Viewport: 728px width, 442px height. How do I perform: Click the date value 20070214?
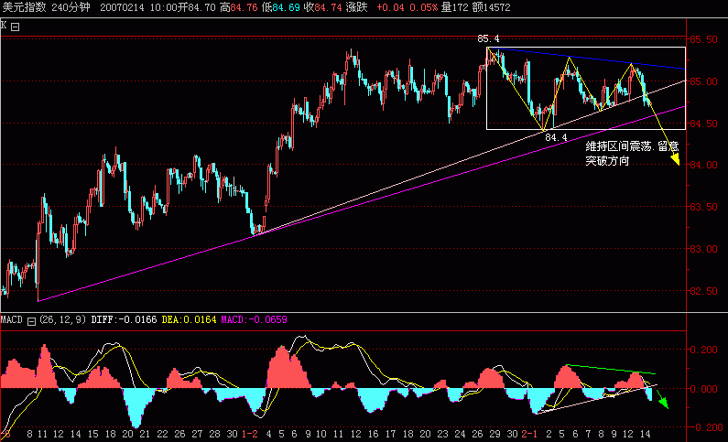(122, 7)
